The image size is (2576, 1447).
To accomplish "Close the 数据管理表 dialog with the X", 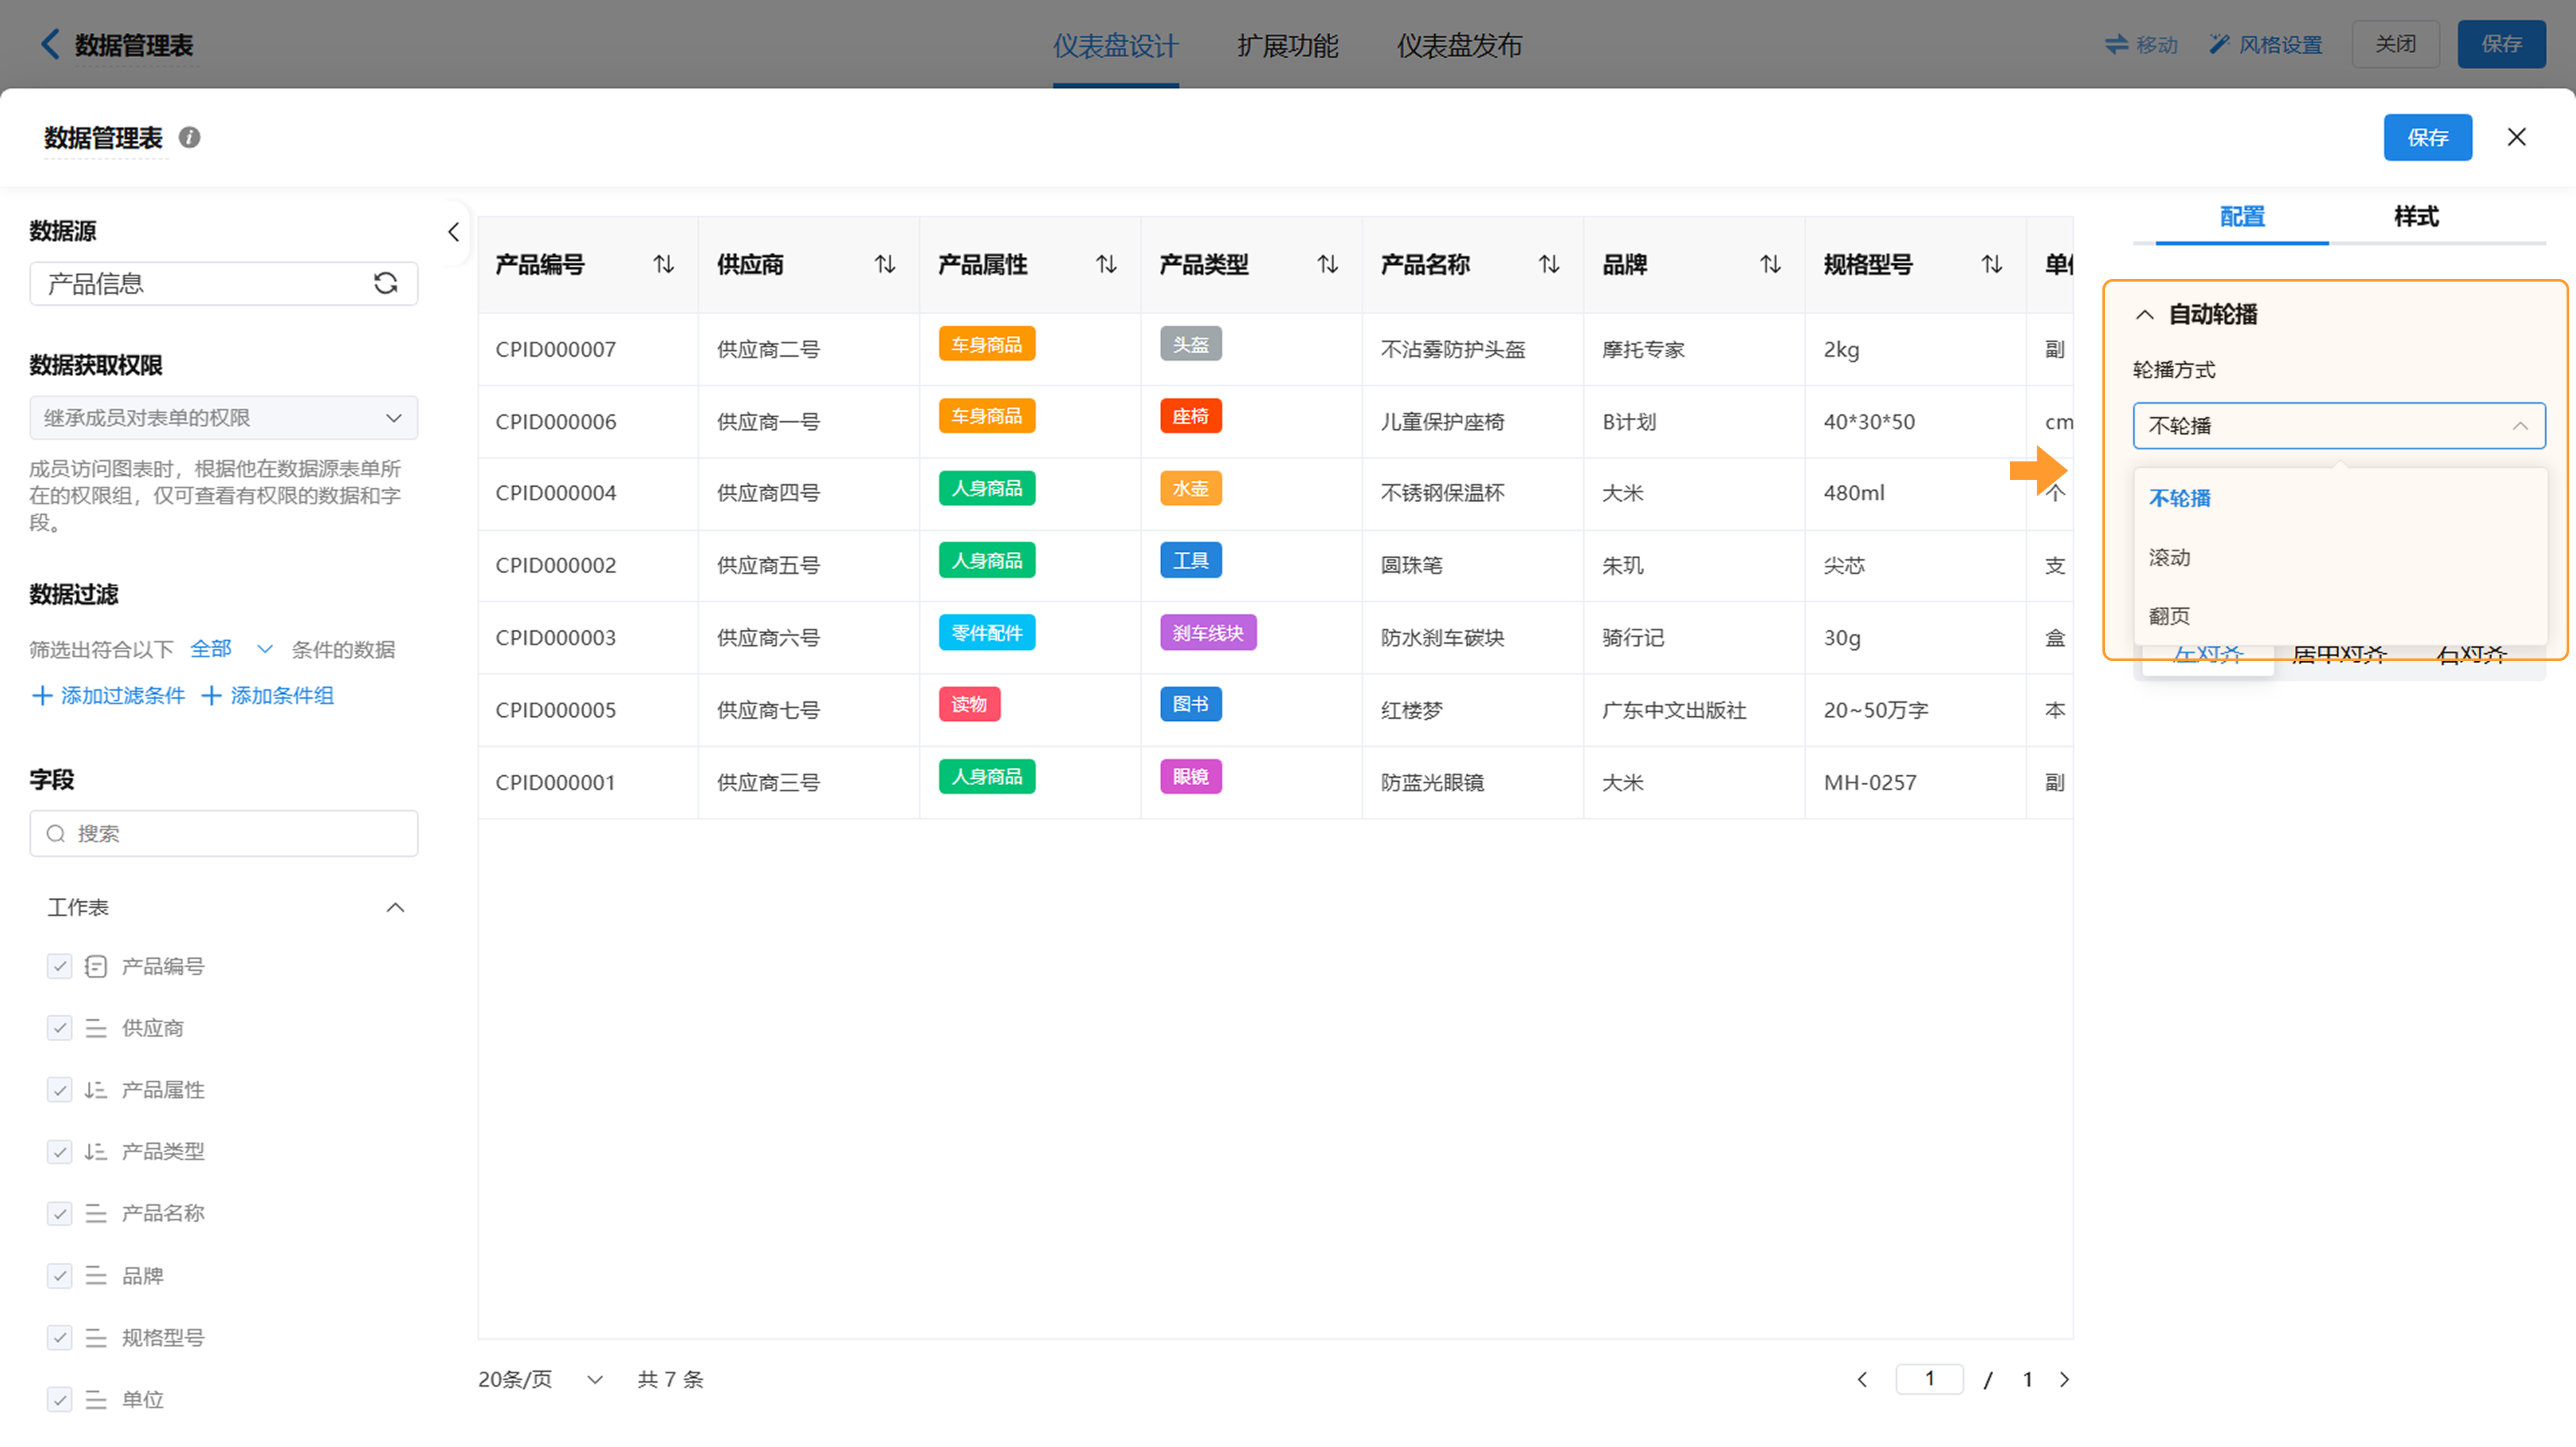I will (2517, 137).
